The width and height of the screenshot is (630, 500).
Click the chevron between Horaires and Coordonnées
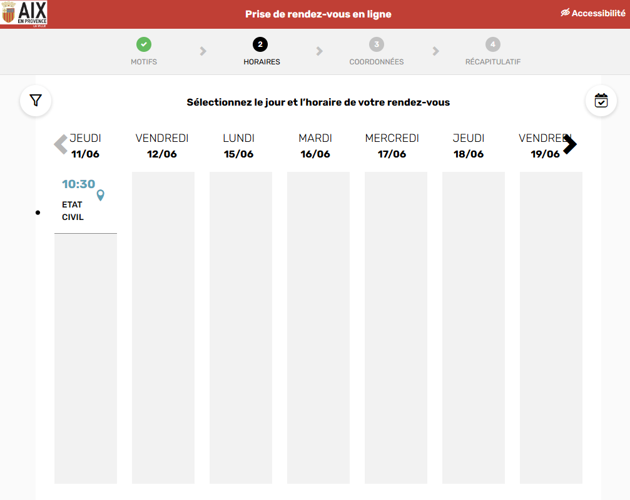[320, 51]
